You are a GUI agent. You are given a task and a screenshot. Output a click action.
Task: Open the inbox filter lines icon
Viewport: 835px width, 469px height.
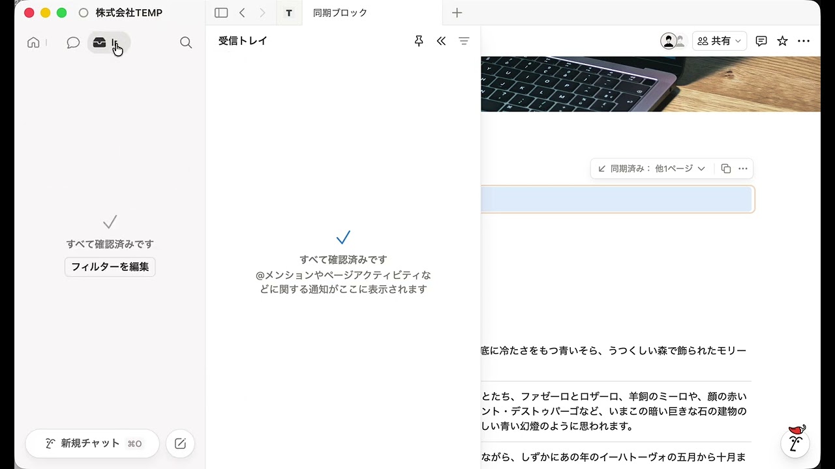pyautogui.click(x=464, y=41)
